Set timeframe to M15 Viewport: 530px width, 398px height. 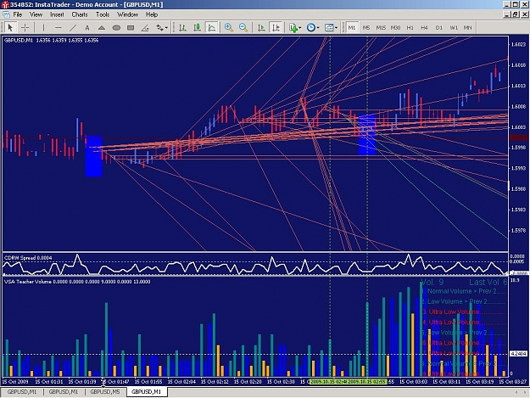coord(381,28)
